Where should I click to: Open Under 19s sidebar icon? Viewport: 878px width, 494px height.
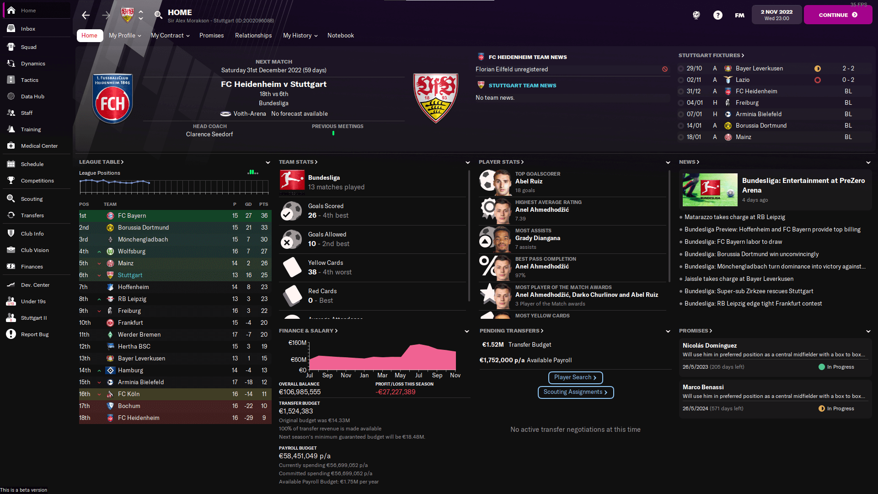point(11,301)
